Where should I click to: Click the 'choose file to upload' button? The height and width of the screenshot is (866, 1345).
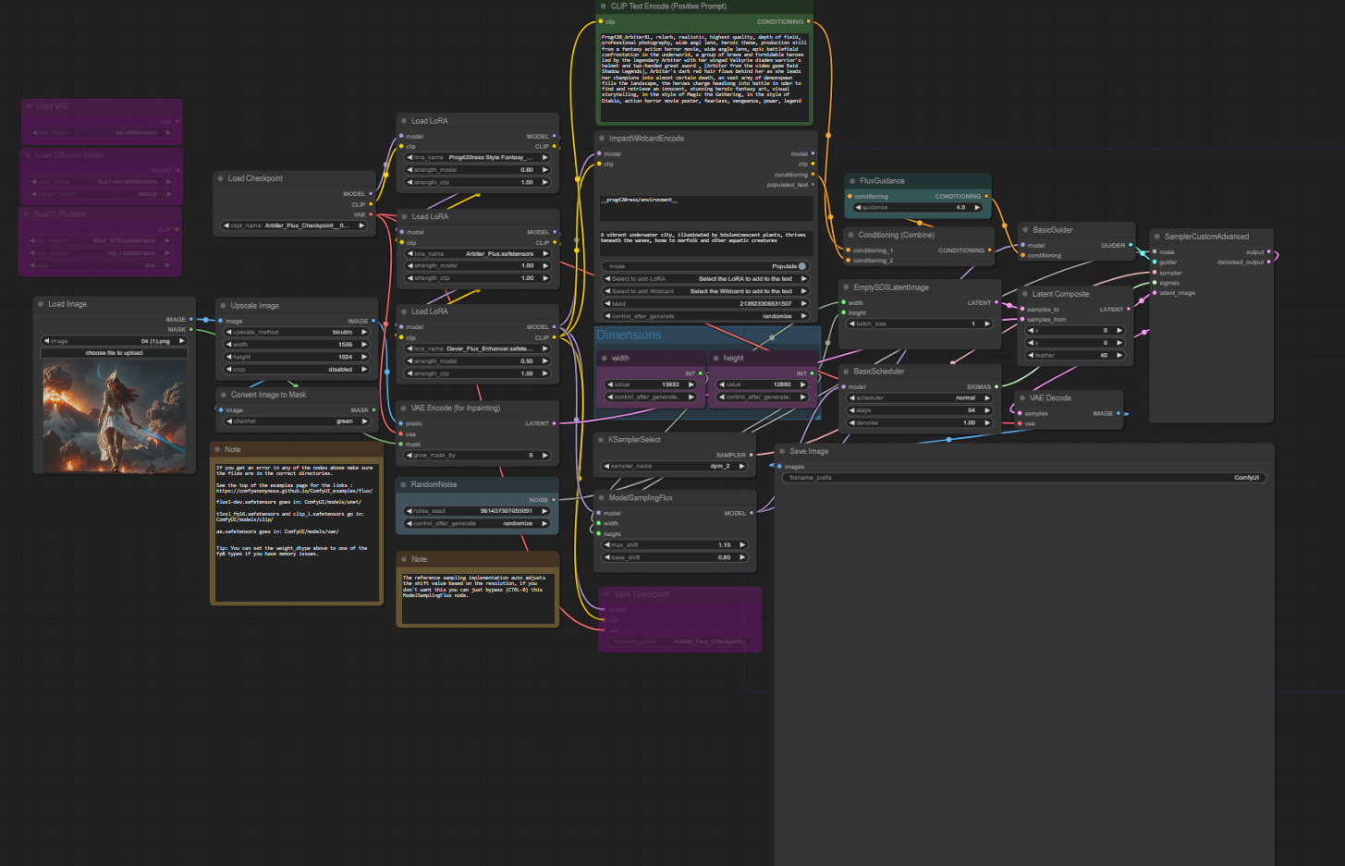pos(114,353)
